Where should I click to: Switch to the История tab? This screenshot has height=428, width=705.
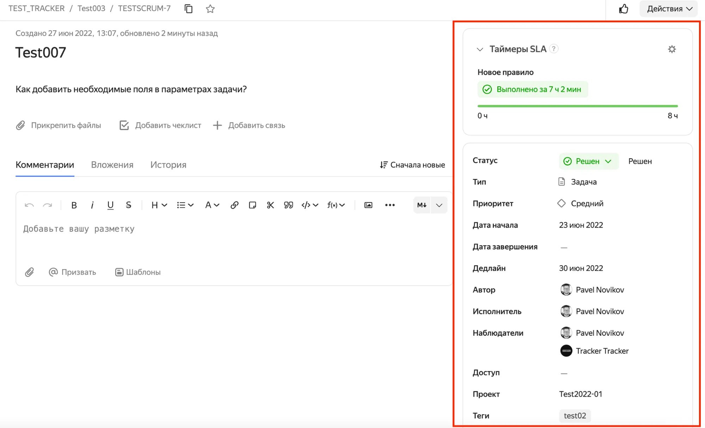click(168, 165)
